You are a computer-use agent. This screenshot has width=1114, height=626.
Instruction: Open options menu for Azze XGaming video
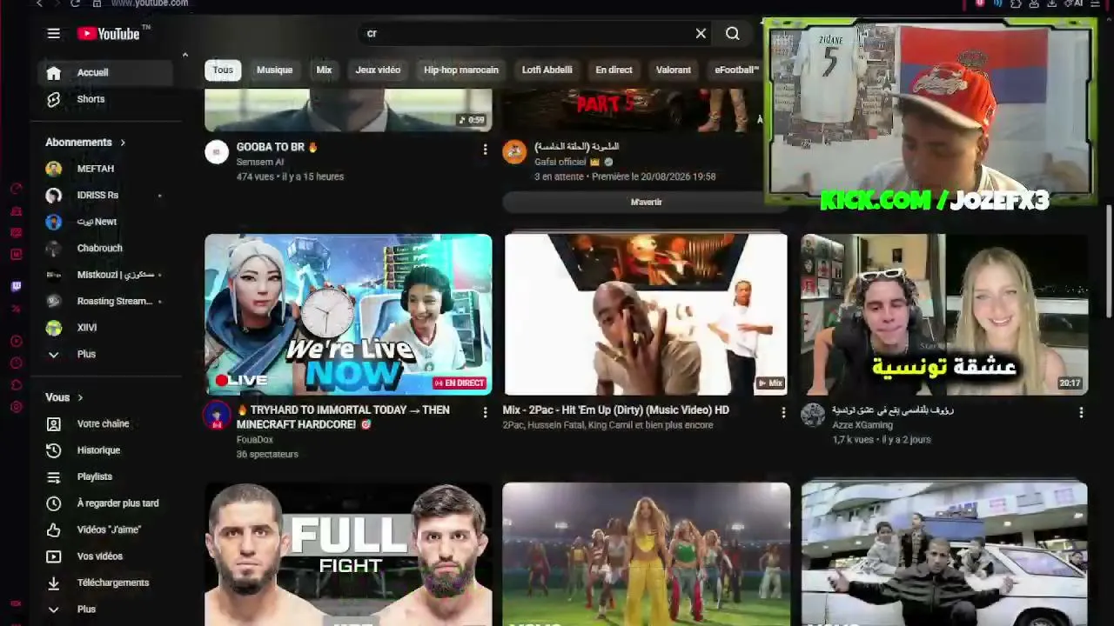point(1081,413)
